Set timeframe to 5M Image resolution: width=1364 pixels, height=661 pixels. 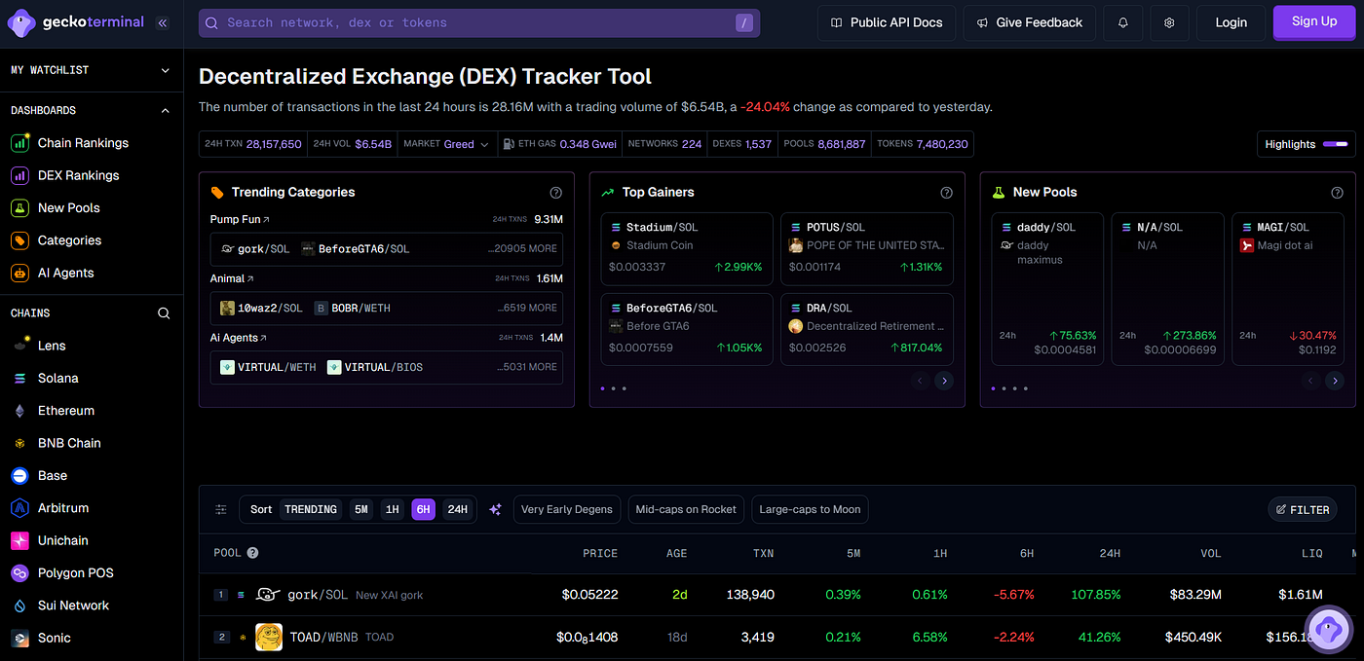361,509
